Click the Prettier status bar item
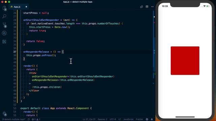Screen dimensions: 216x121 point(139,119)
